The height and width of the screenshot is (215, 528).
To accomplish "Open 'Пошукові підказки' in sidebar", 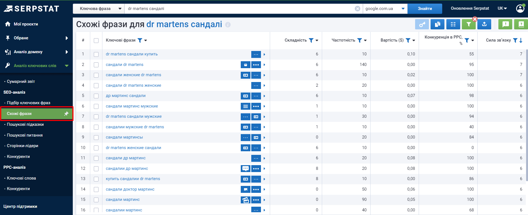I will coord(25,124).
